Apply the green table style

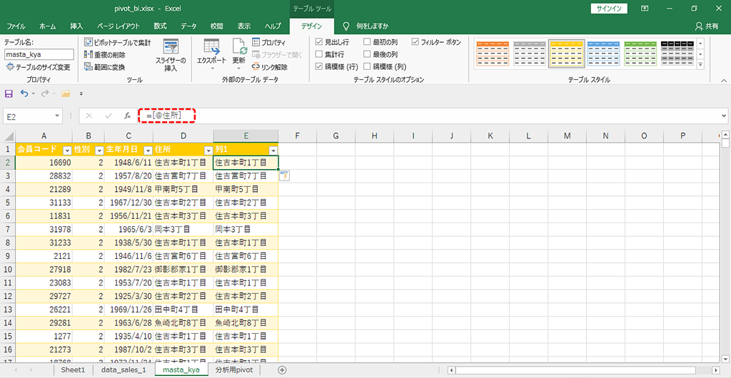[x=640, y=53]
